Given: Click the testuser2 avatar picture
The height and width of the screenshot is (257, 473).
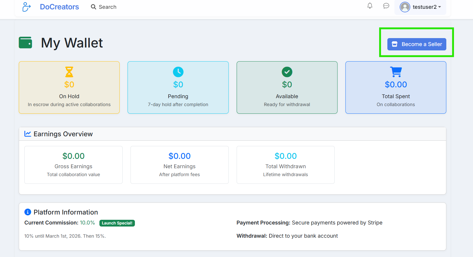Looking at the screenshot, I should coord(405,7).
